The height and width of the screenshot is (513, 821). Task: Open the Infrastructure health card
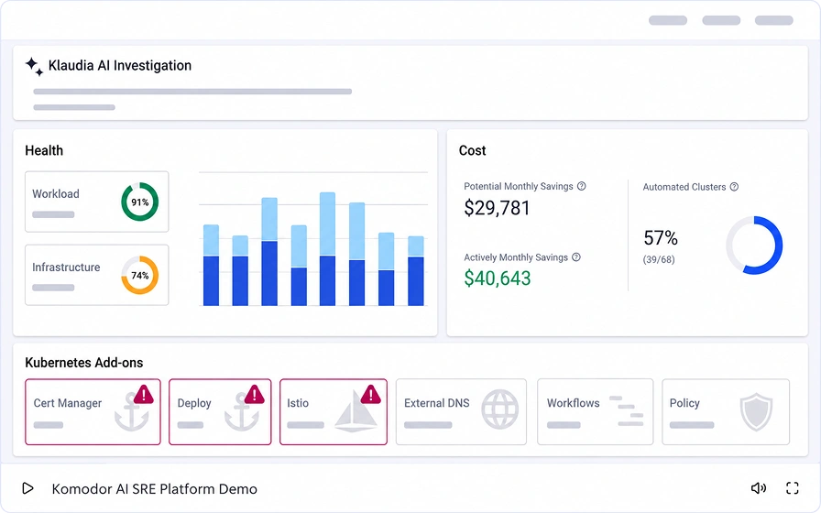97,275
